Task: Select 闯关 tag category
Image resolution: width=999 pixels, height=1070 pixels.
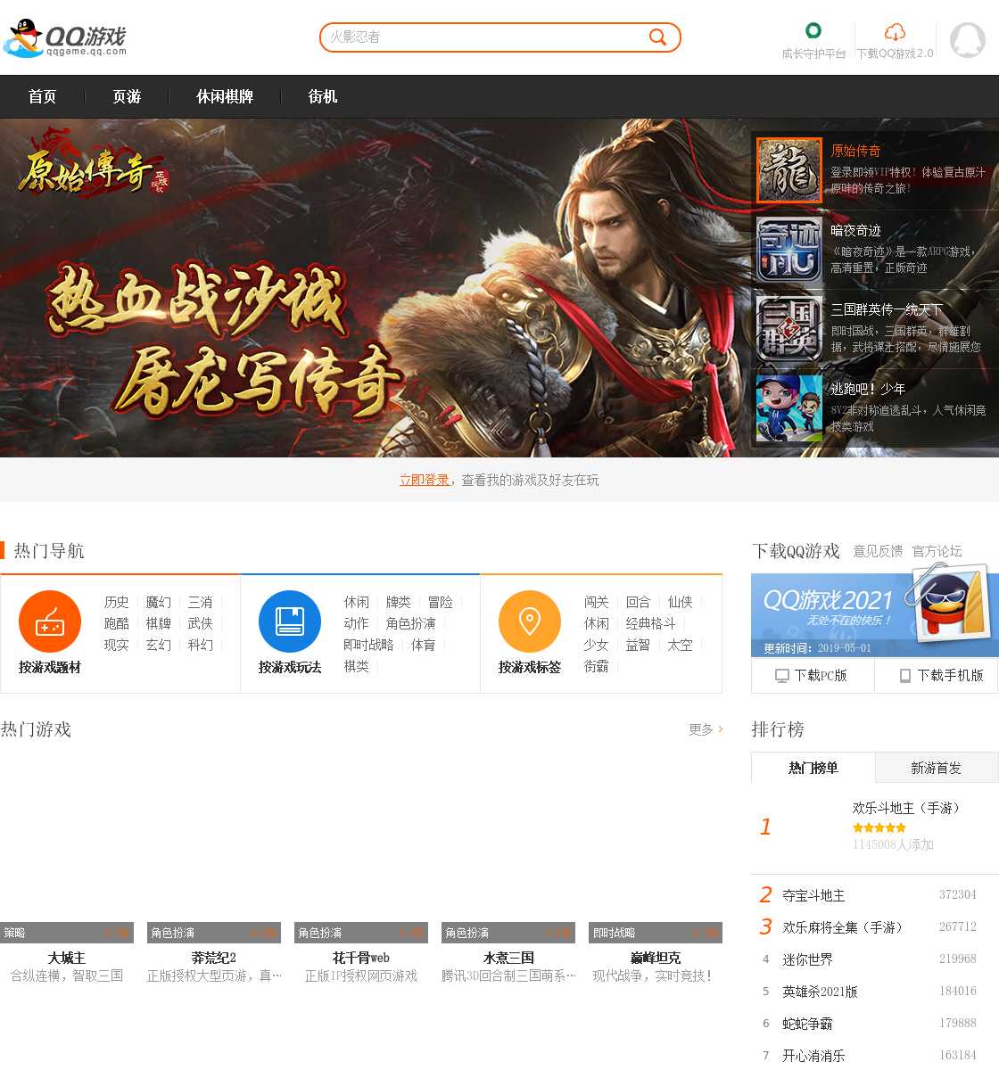Action: [x=596, y=602]
